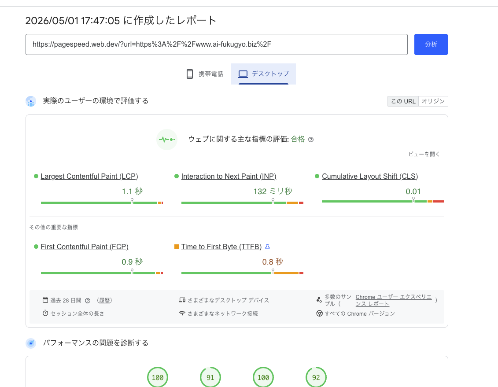Focus the PageSpeed URL input field
The width and height of the screenshot is (498, 387).
click(216, 44)
